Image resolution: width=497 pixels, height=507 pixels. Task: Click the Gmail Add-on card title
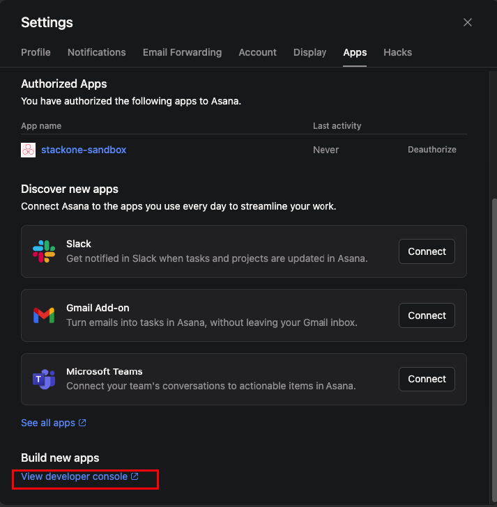pos(98,308)
